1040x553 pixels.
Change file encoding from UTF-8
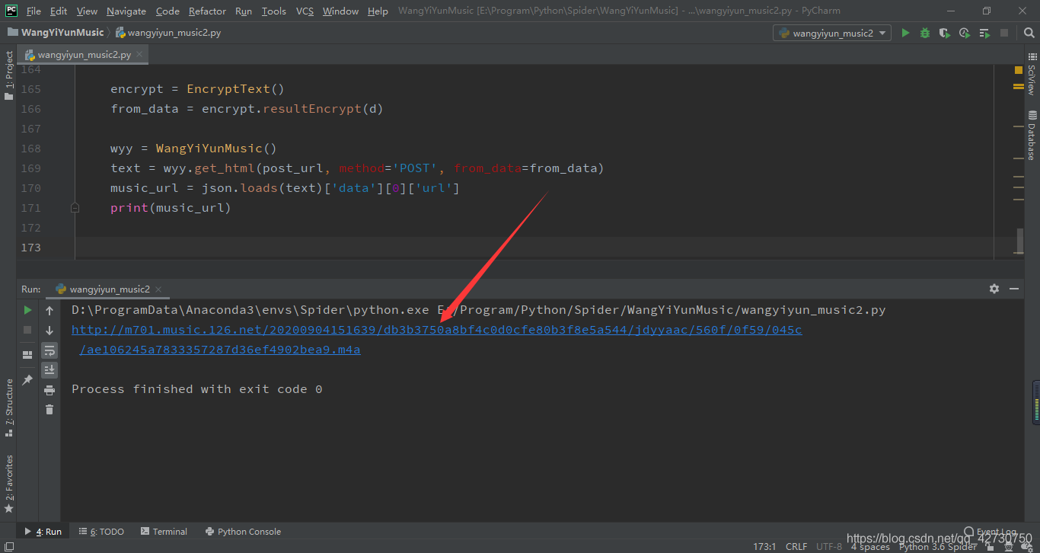(x=828, y=546)
